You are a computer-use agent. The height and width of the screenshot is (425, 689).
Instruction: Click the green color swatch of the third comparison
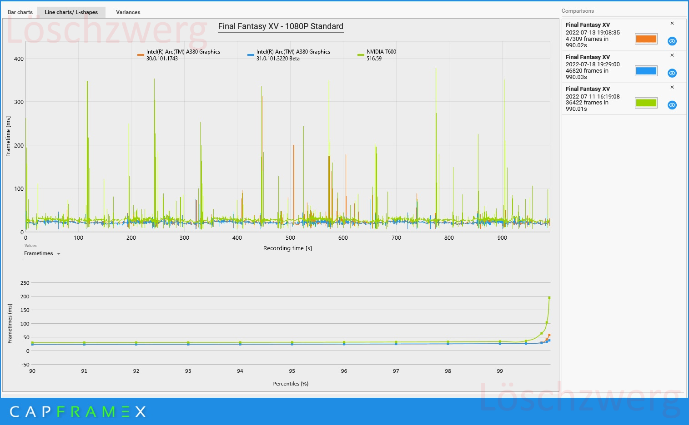646,103
